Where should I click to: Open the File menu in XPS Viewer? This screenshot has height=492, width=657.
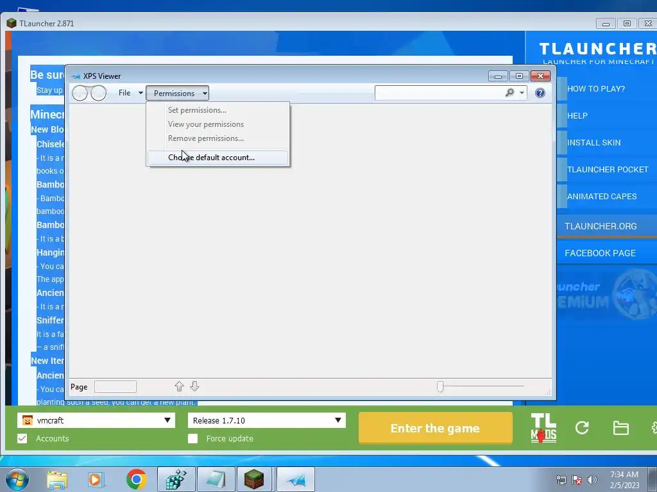pos(130,93)
